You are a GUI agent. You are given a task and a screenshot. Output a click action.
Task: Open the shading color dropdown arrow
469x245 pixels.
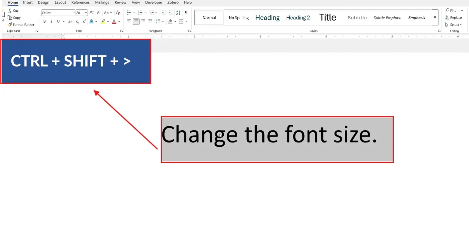[x=175, y=21]
